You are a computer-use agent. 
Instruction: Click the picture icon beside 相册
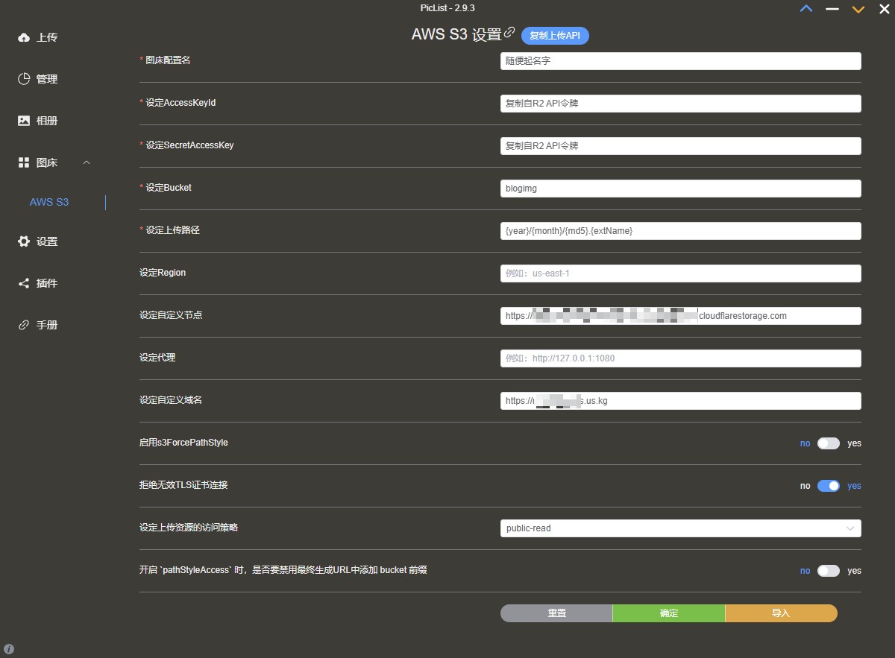24,121
